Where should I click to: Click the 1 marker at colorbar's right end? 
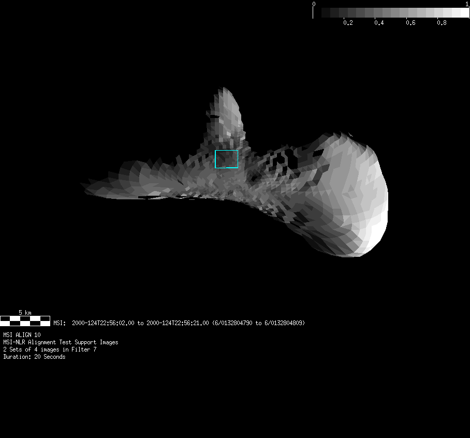click(x=467, y=4)
